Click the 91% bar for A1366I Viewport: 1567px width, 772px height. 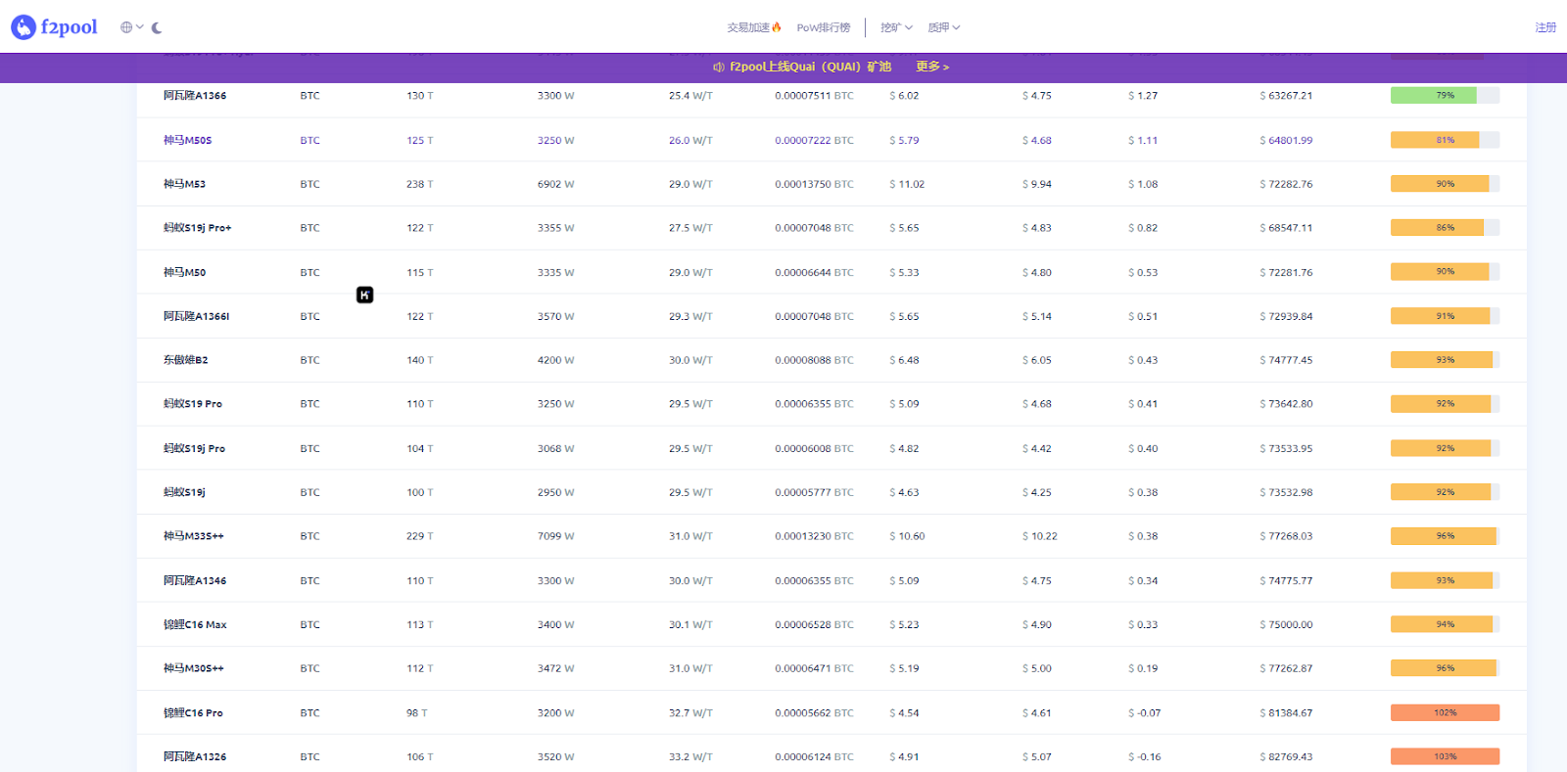pyautogui.click(x=1445, y=316)
